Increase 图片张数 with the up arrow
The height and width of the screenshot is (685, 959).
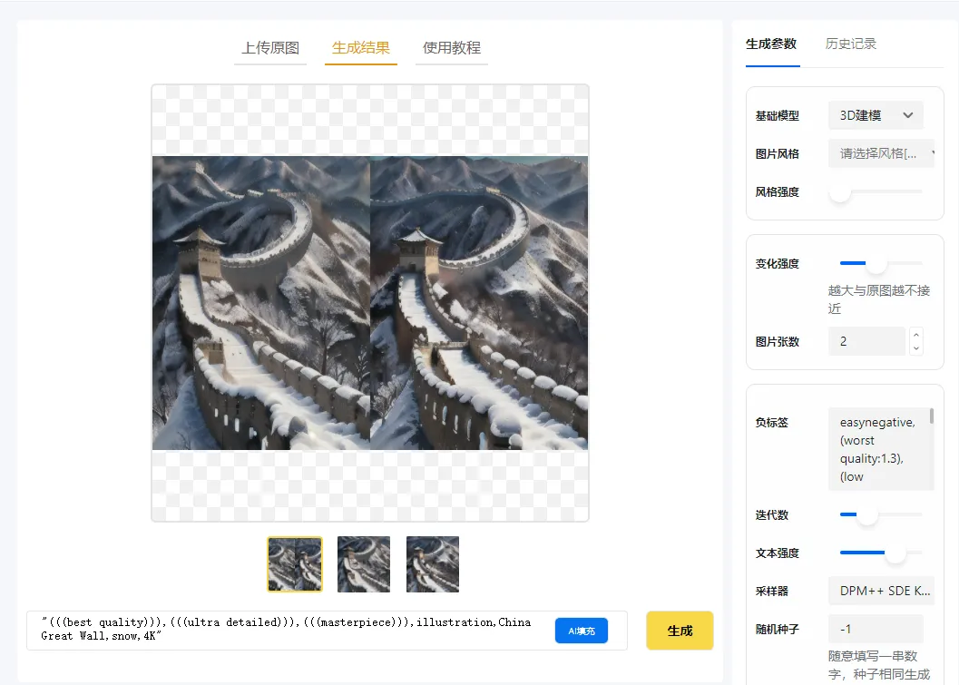(x=915, y=335)
